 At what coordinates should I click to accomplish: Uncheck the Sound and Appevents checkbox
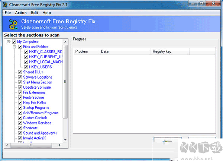click(x=20, y=133)
